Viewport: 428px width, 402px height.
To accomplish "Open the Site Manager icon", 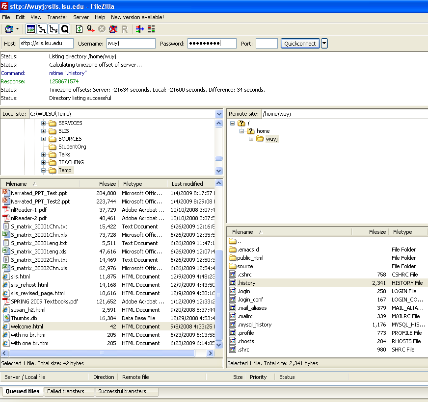I will coord(9,29).
